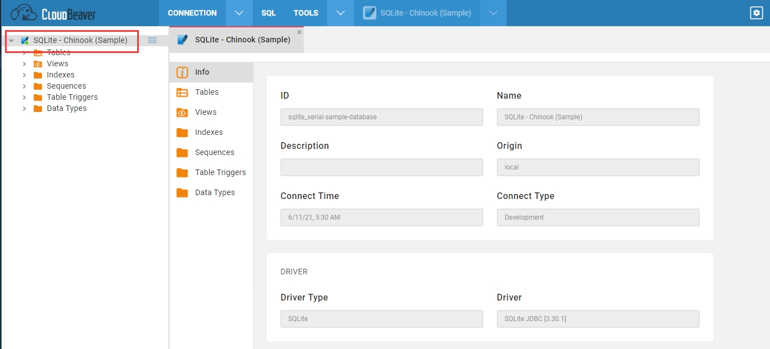Click the SQLite icon in the top toolbar
The height and width of the screenshot is (349, 770).
point(369,13)
